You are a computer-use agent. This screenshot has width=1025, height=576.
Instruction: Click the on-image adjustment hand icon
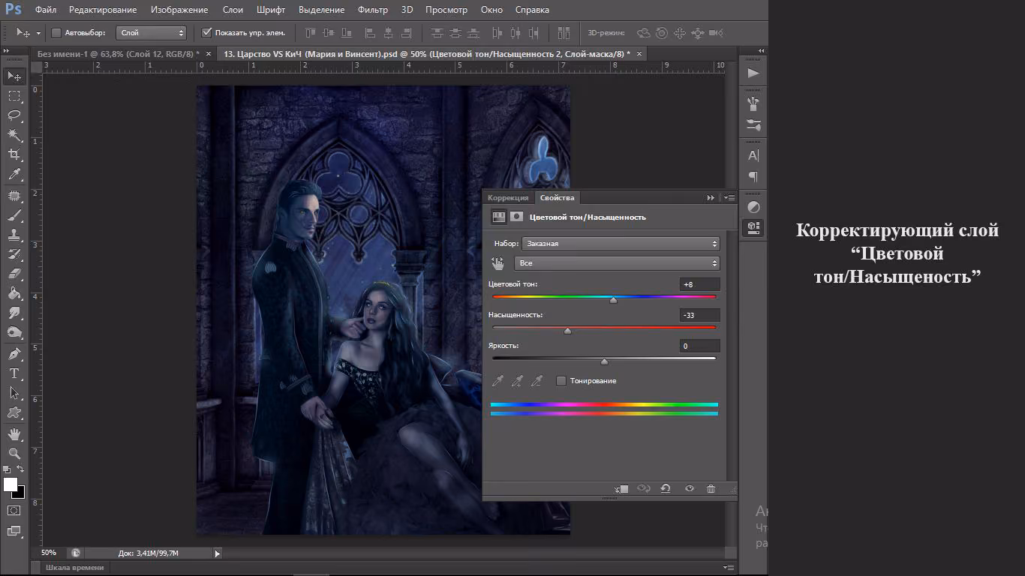point(497,263)
